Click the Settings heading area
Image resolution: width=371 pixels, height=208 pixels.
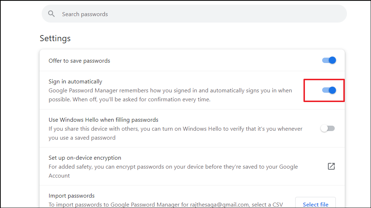55,38
